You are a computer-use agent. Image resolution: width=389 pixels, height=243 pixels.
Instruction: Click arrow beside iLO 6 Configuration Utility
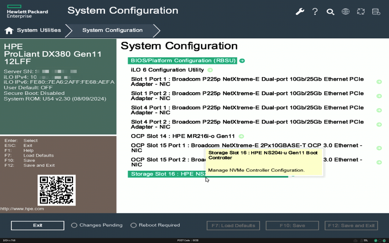click(x=210, y=70)
